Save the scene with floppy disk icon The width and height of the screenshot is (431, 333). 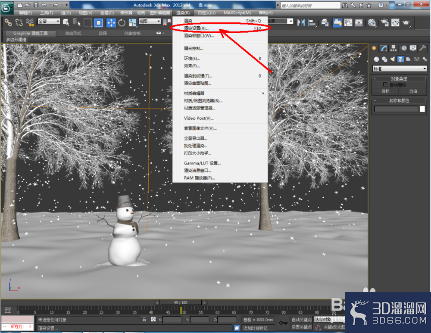click(36, 5)
